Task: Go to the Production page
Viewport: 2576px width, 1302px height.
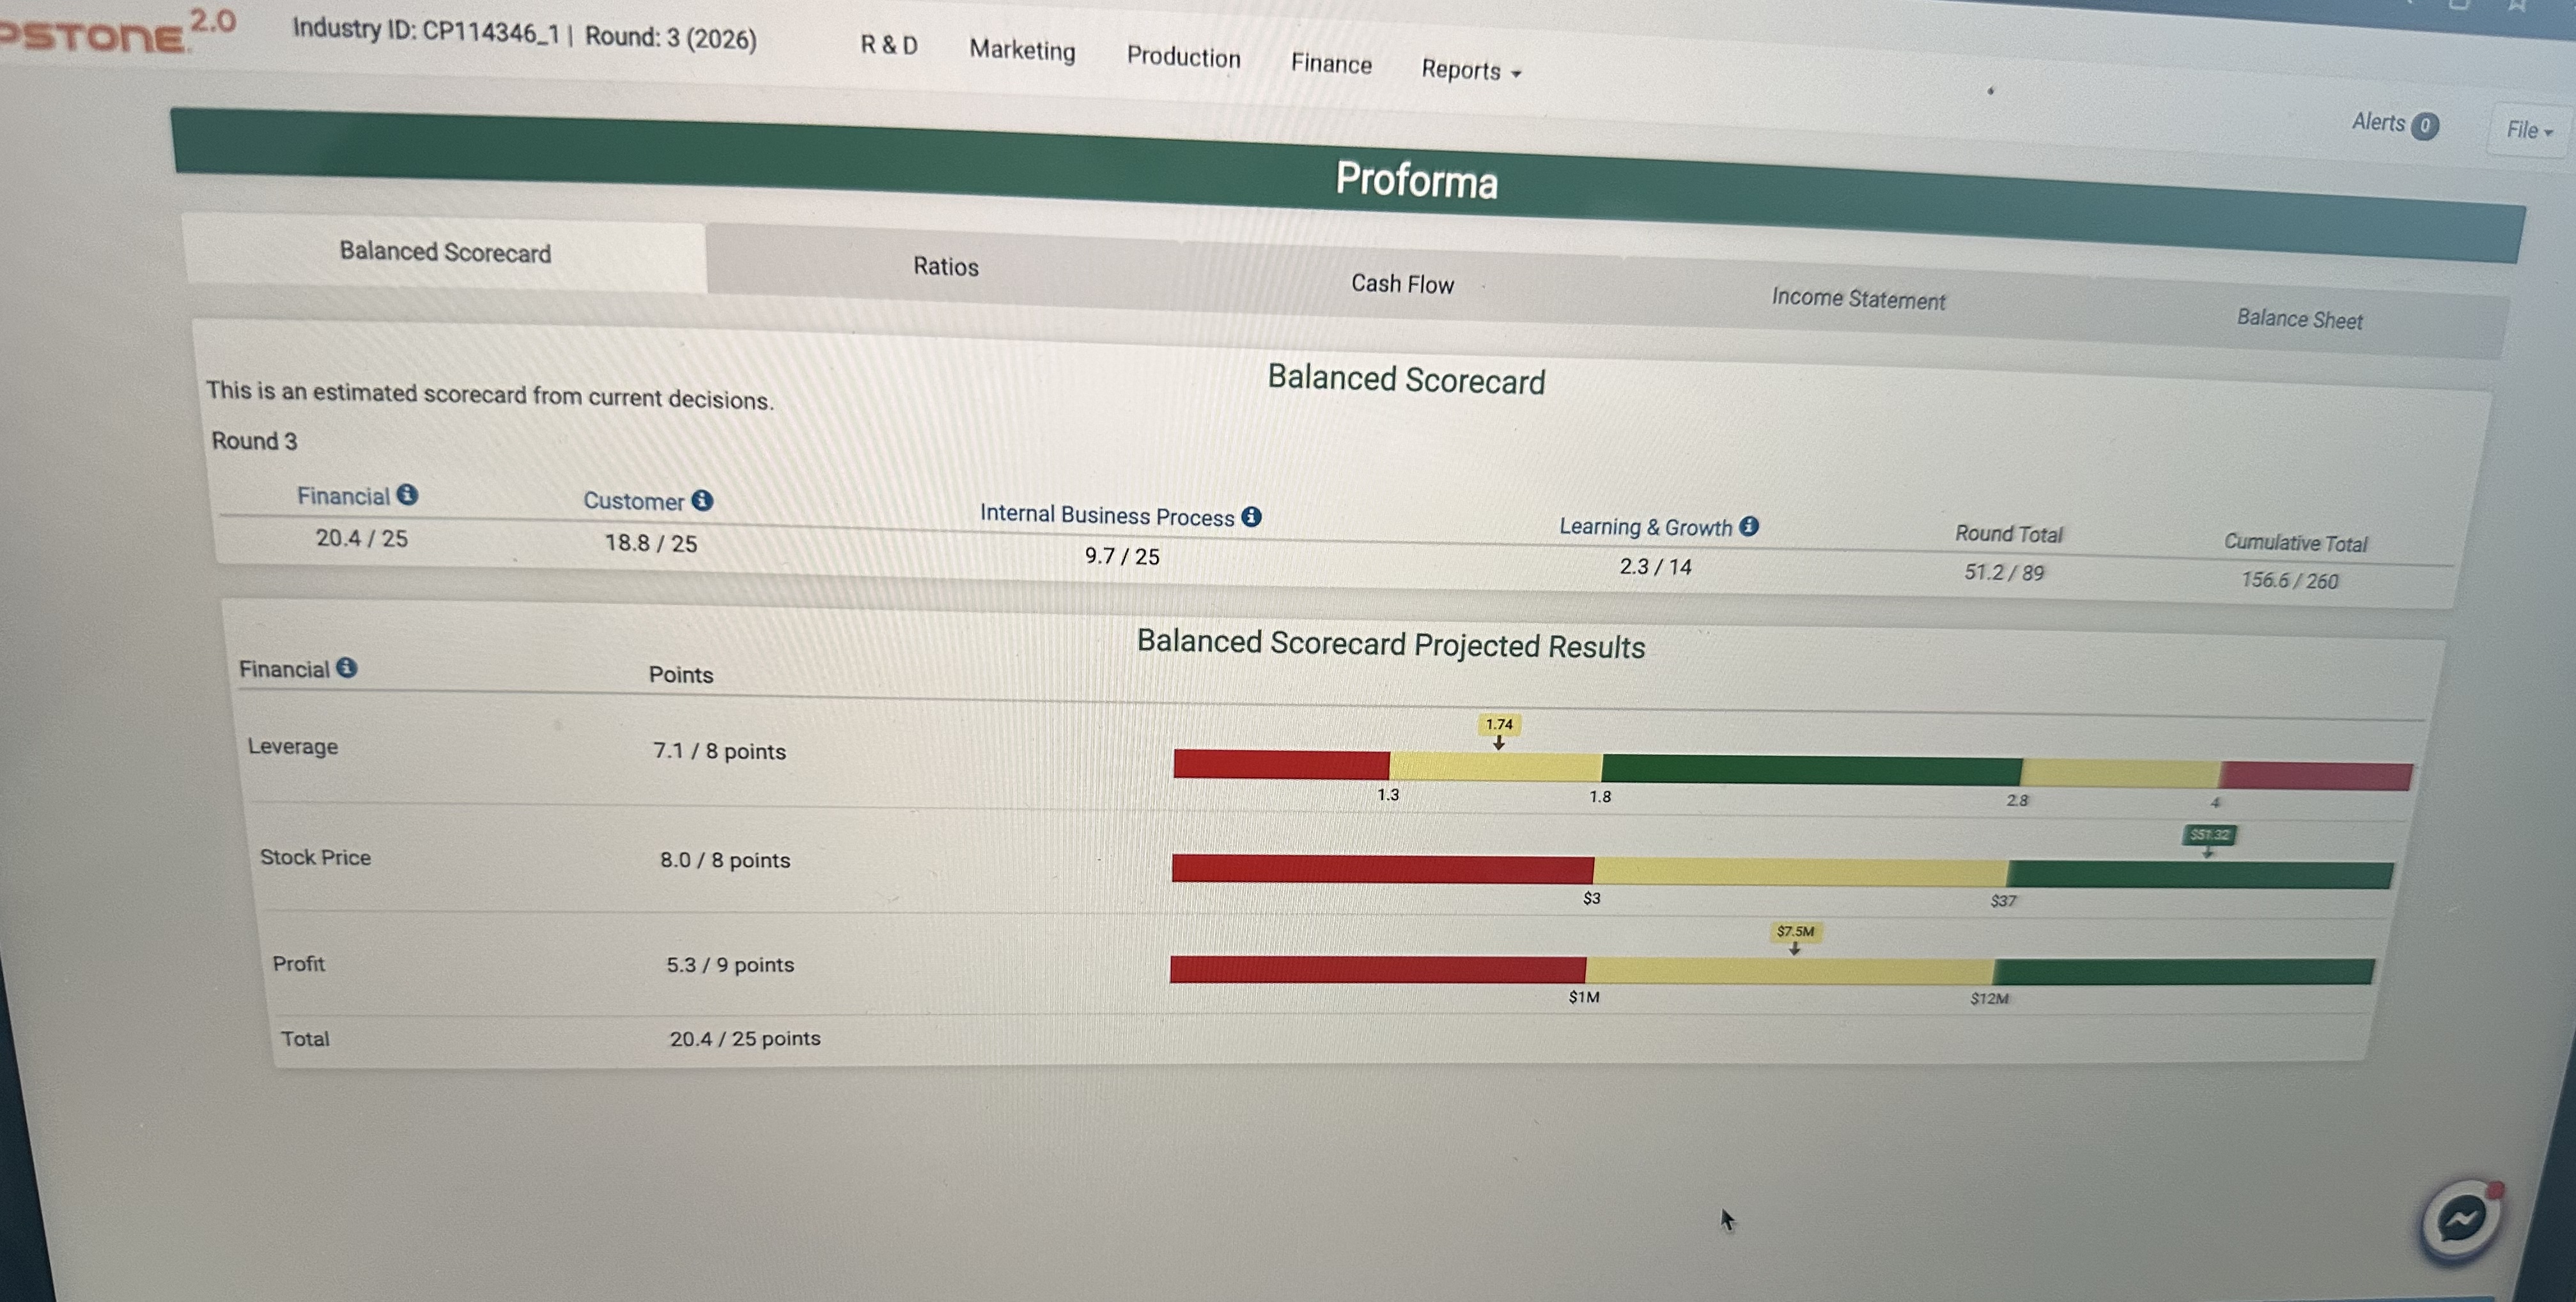Action: click(1183, 57)
